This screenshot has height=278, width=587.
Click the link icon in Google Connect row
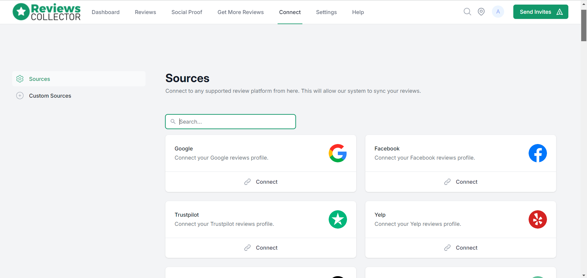[x=247, y=182]
